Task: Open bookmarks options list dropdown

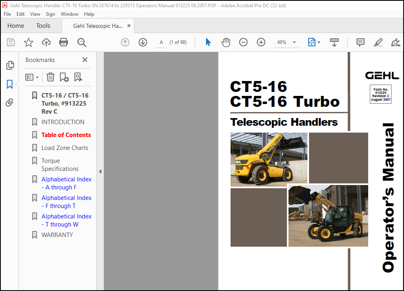Action: [x=32, y=77]
